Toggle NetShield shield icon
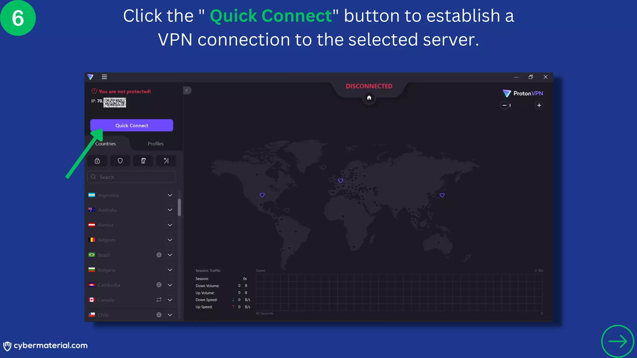The width and height of the screenshot is (637, 358). tap(120, 161)
